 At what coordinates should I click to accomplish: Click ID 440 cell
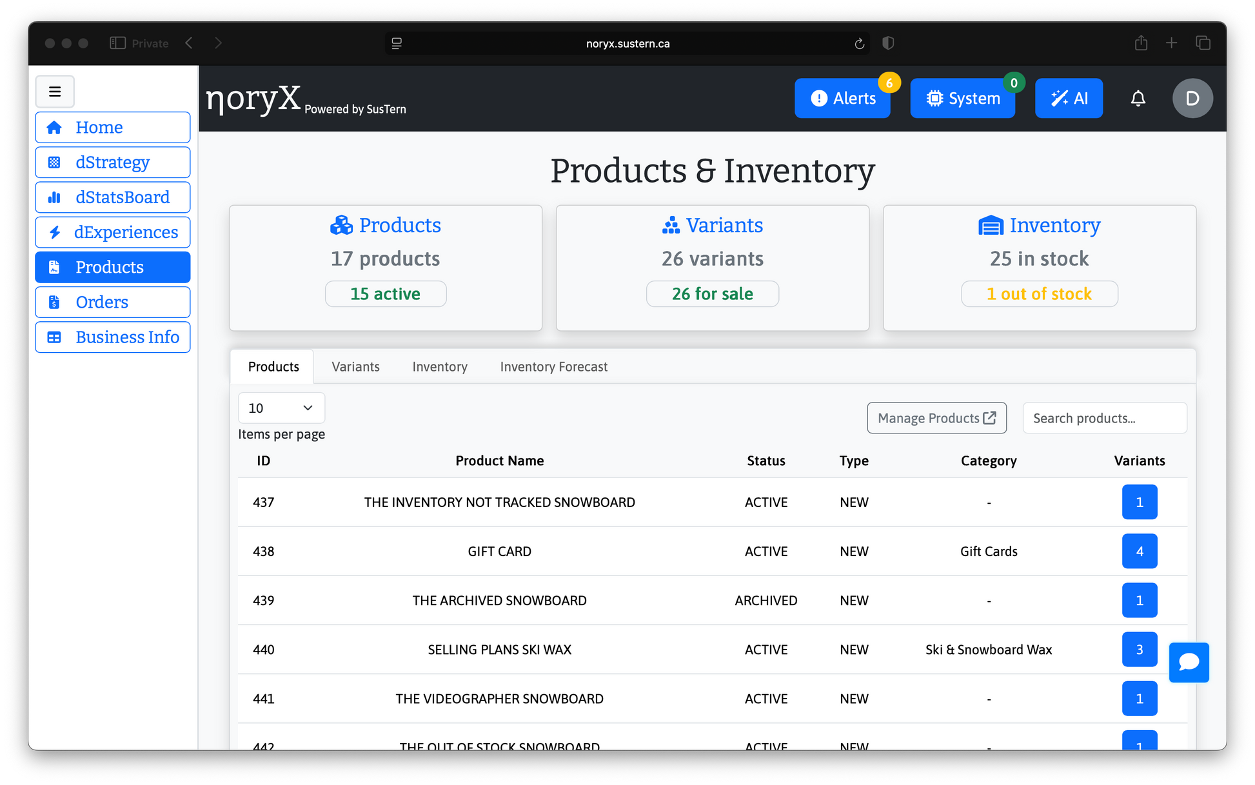[264, 650]
